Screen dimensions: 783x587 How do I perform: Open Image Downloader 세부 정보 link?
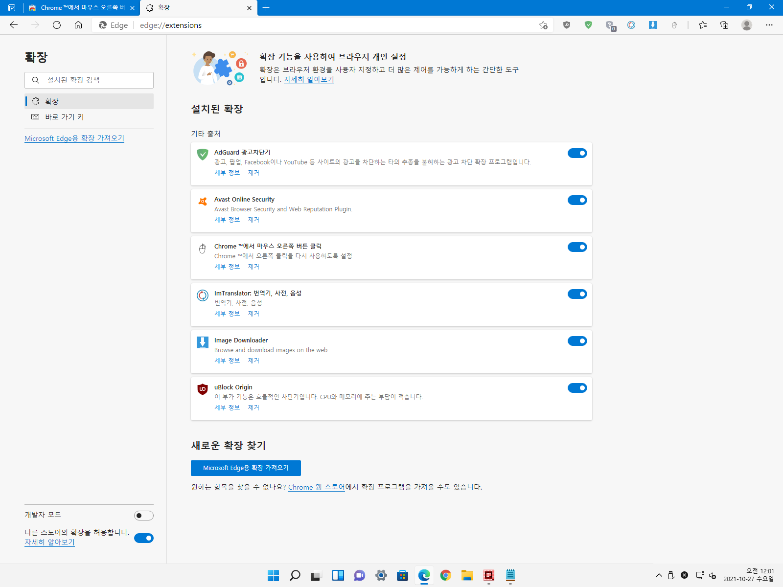[x=227, y=361]
